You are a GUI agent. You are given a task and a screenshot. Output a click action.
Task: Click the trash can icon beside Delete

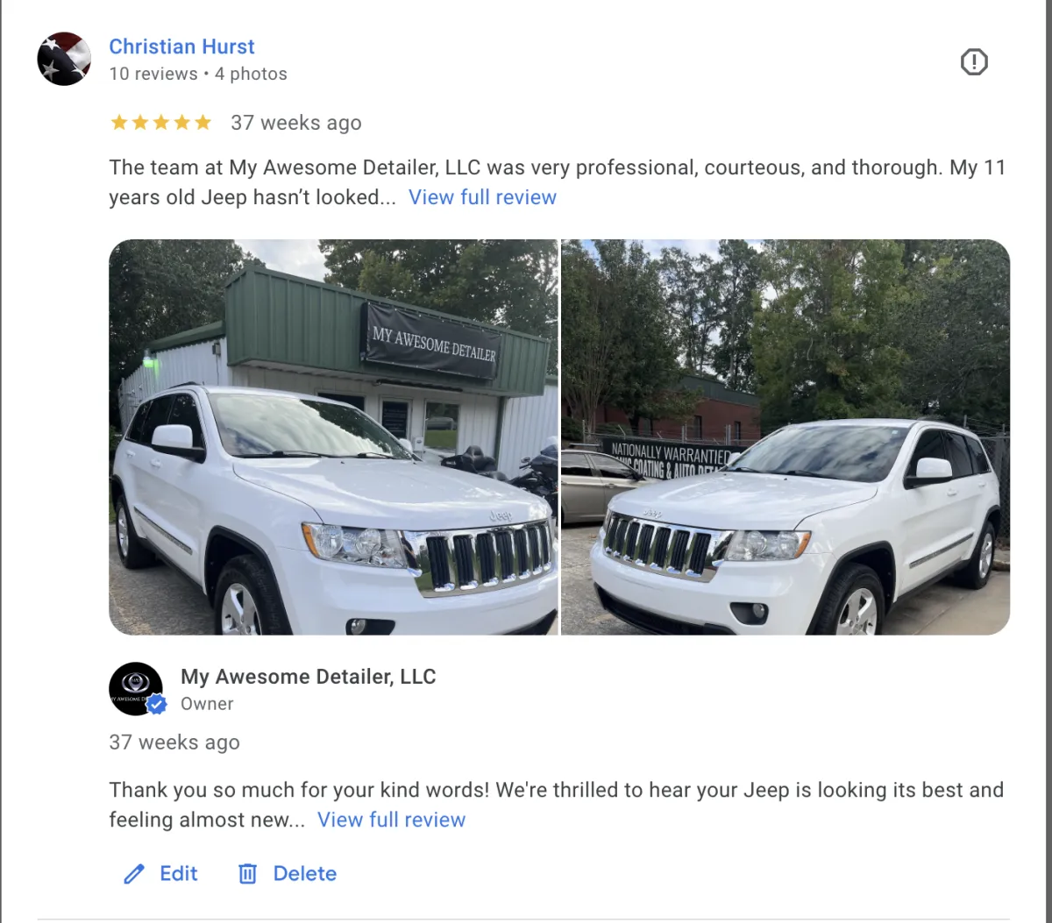pos(248,874)
